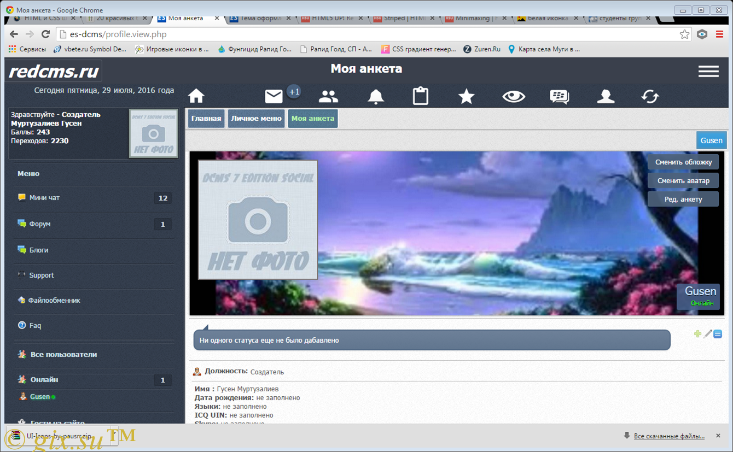Viewport: 733px width, 452px height.
Task: Click Сменить обложку button
Action: [683, 162]
